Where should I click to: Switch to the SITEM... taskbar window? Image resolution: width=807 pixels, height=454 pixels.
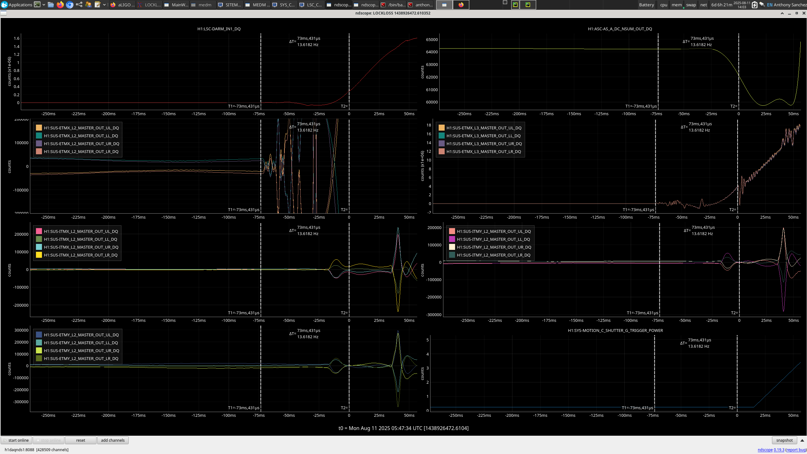230,5
